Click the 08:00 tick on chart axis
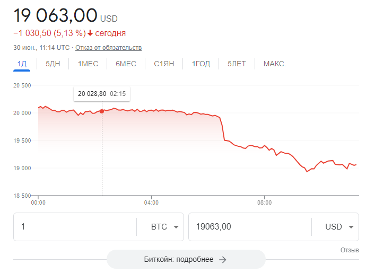Screen dimensions: 375x273 [x=265, y=202]
